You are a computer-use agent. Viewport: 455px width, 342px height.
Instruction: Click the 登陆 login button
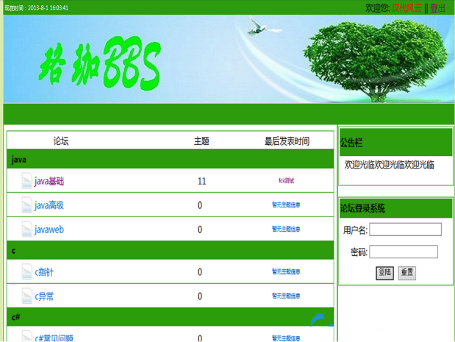pyautogui.click(x=385, y=273)
